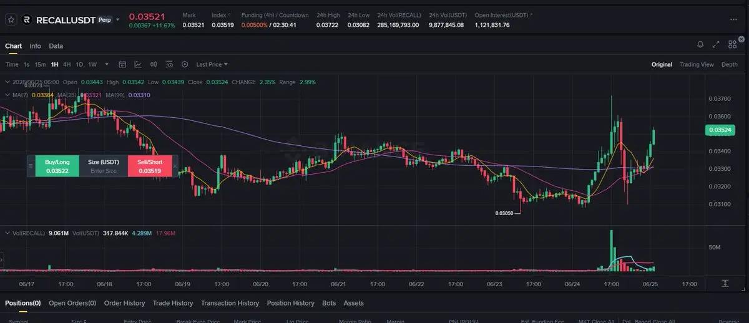Select the Time line-chart option
The image size is (749, 323).
pyautogui.click(x=12, y=64)
